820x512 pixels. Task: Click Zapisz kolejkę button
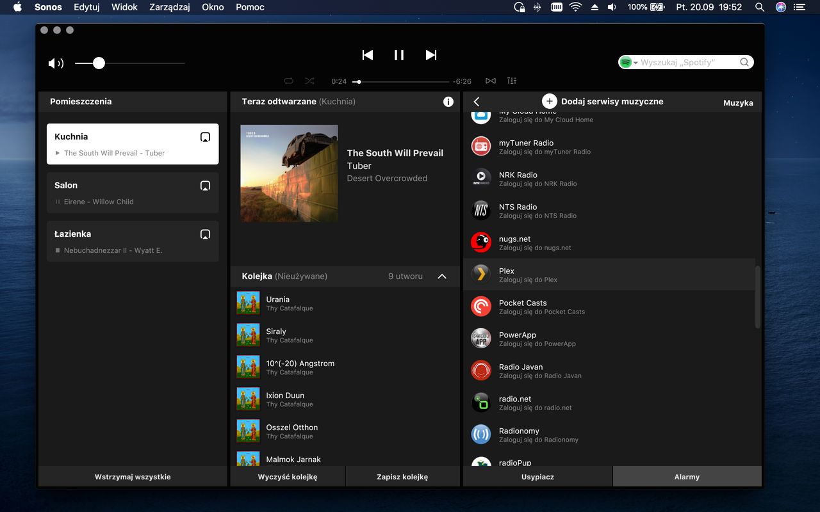click(x=402, y=477)
